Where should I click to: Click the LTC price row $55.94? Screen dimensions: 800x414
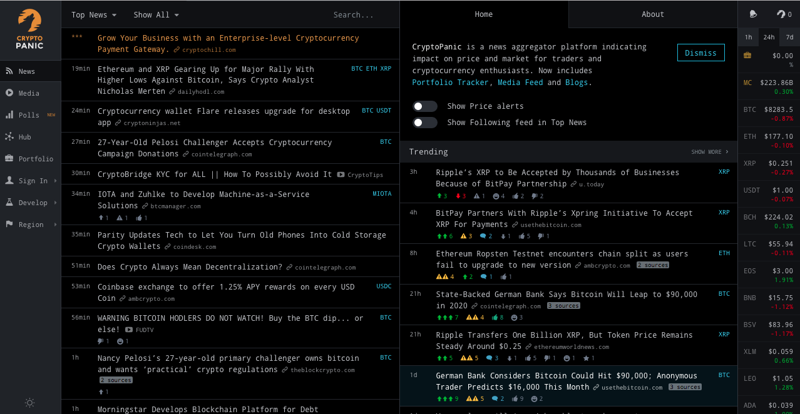click(x=769, y=248)
